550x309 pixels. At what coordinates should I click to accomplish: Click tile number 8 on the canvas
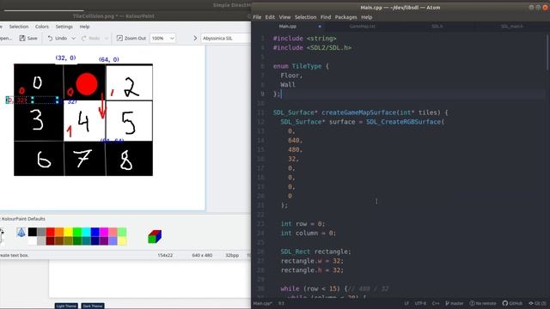point(126,160)
